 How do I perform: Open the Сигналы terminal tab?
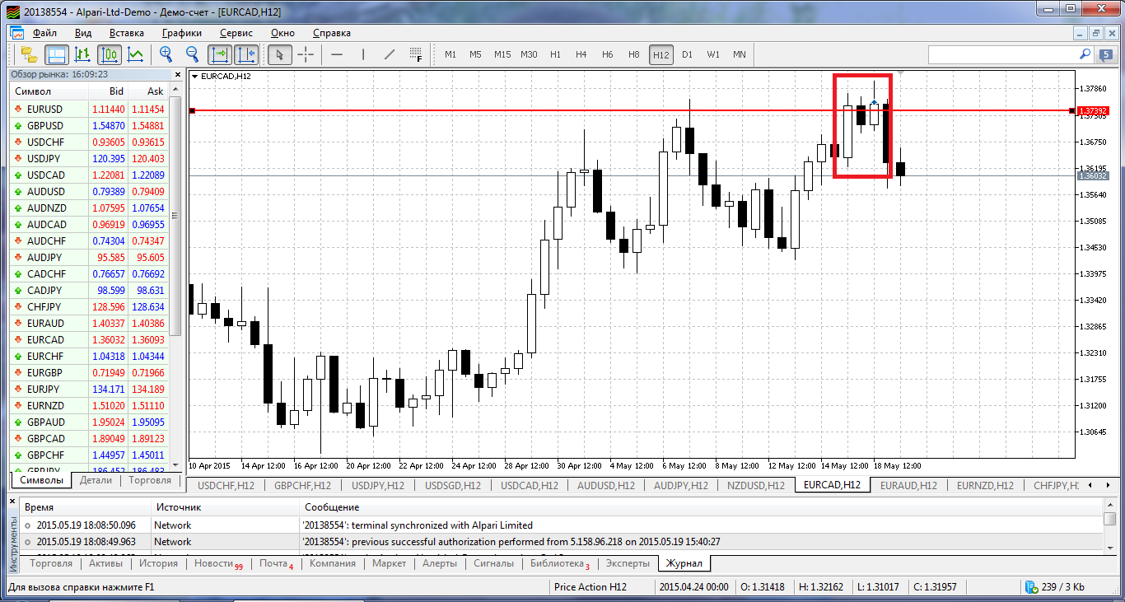(x=493, y=564)
